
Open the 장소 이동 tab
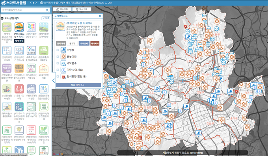tap(82, 9)
